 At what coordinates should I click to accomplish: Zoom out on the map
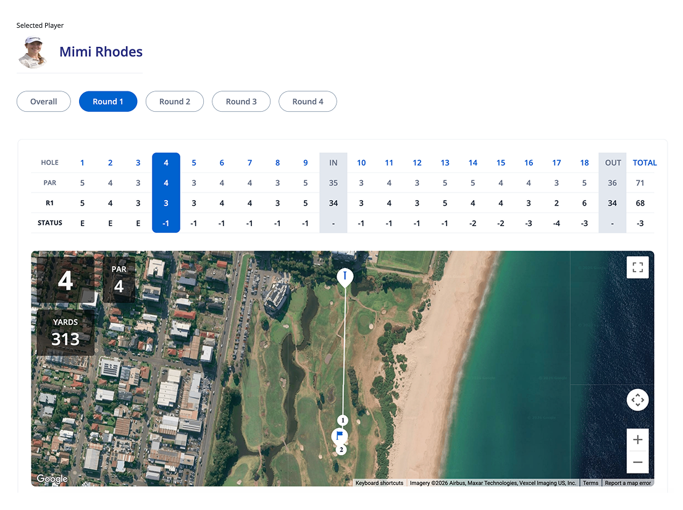coord(637,462)
